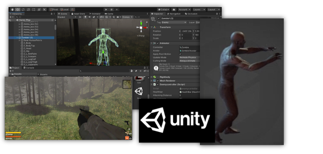
Task: Toggle 2D scene view mode
Action: click(80, 17)
